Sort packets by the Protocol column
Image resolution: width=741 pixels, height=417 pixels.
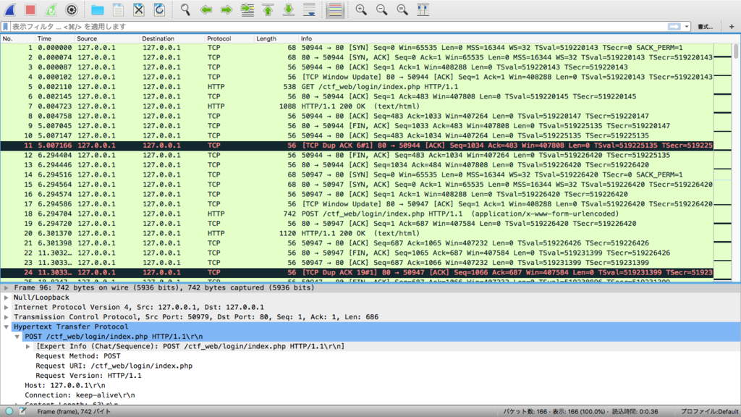point(229,38)
